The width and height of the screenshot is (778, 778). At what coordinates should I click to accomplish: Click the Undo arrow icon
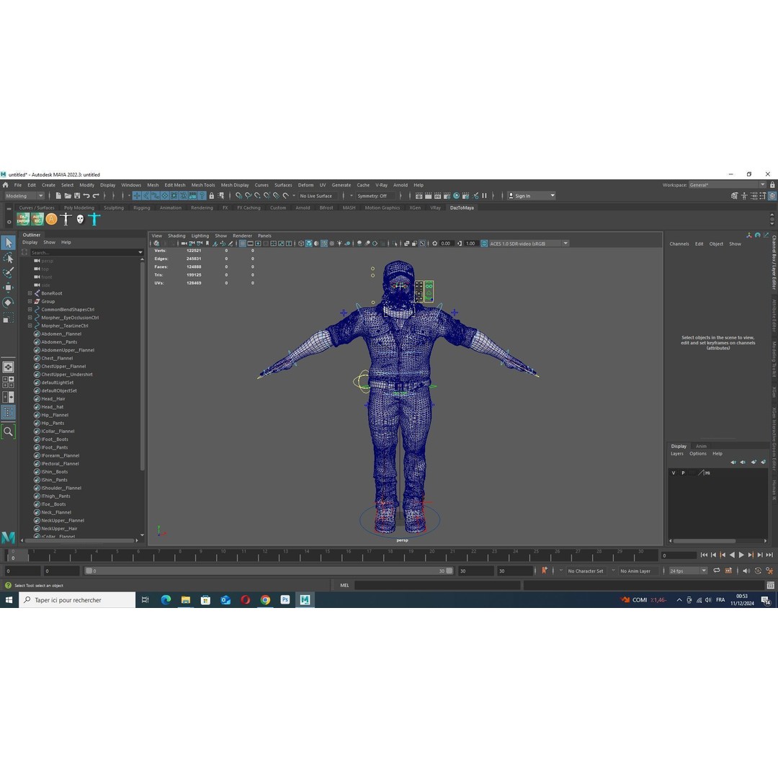86,196
